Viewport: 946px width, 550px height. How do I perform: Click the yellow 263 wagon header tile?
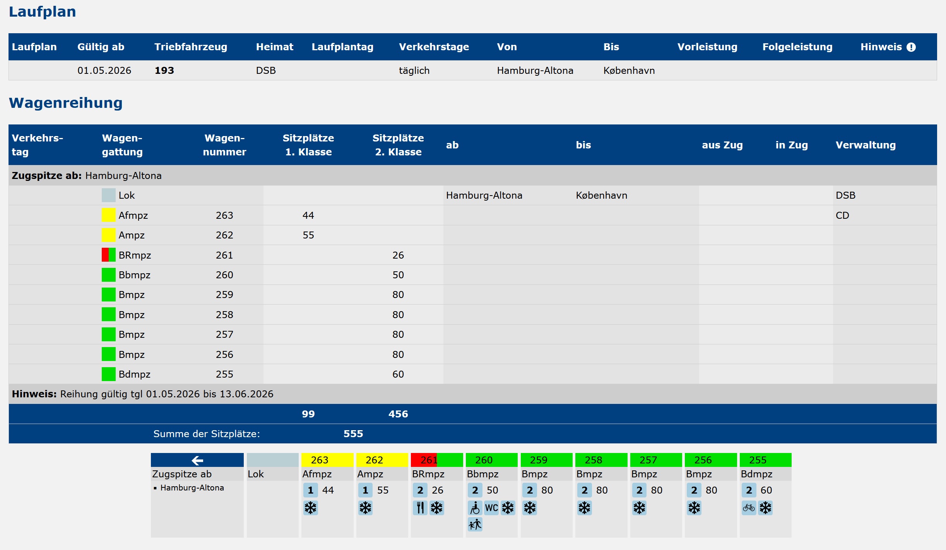point(327,460)
